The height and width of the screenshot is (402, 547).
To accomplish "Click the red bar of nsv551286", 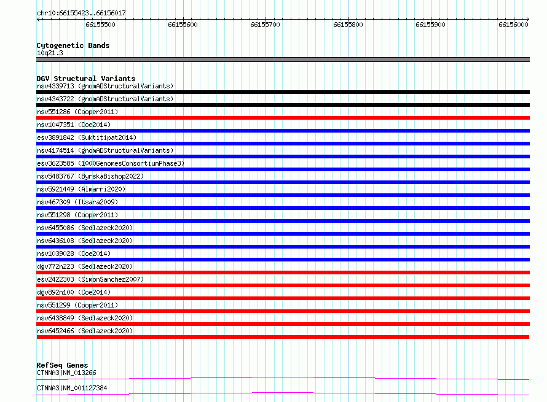I will point(283,118).
